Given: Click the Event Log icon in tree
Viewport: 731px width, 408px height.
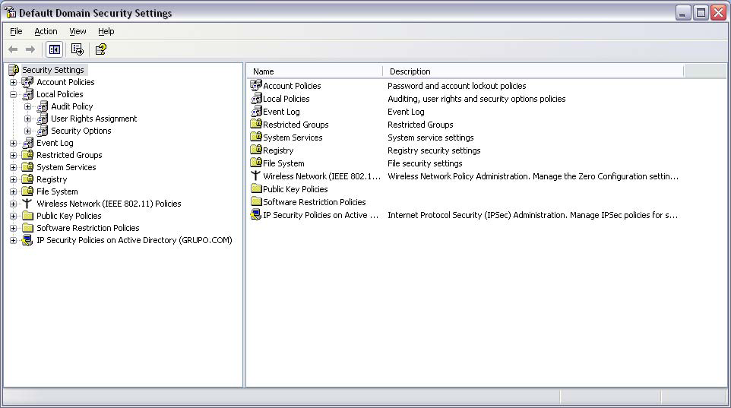Looking at the screenshot, I should (x=28, y=143).
